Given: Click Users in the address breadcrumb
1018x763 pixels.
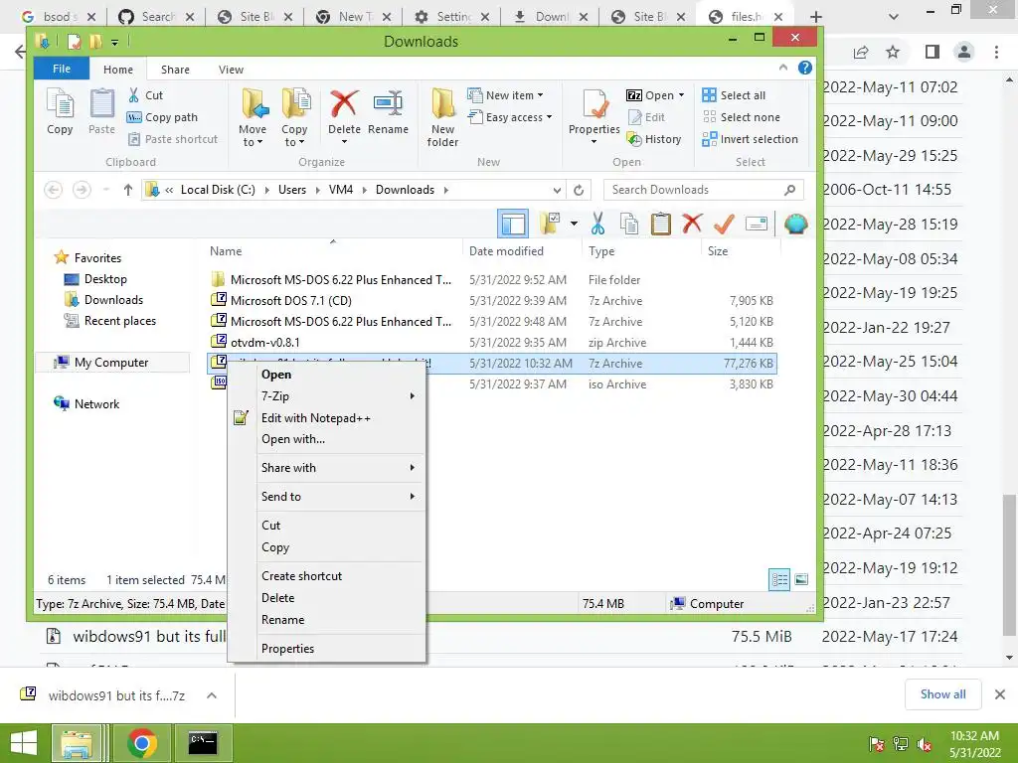Looking at the screenshot, I should 292,190.
